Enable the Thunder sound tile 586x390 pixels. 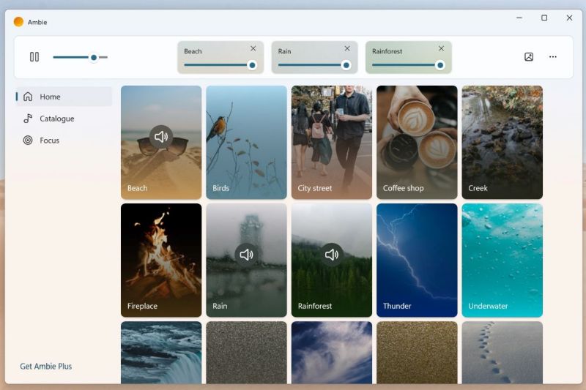[417, 260]
